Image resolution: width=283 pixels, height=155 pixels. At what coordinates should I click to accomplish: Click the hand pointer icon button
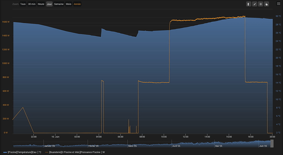[267, 4]
